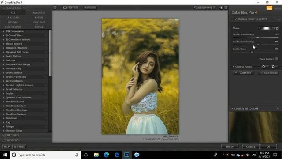Click the CANCEL button
The height and width of the screenshot is (159, 282).
(251, 147)
